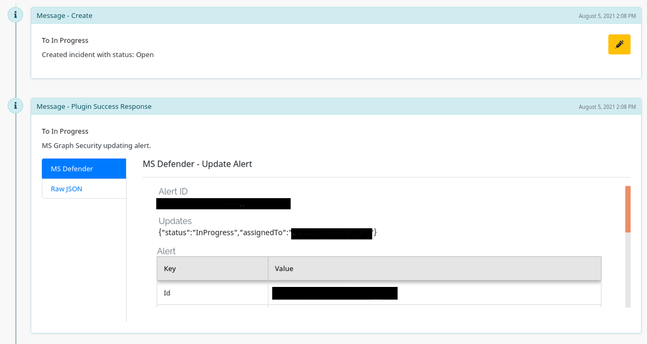Click "To In Progress" in the Plugin Success Response card
647x344 pixels.
pyautogui.click(x=65, y=131)
